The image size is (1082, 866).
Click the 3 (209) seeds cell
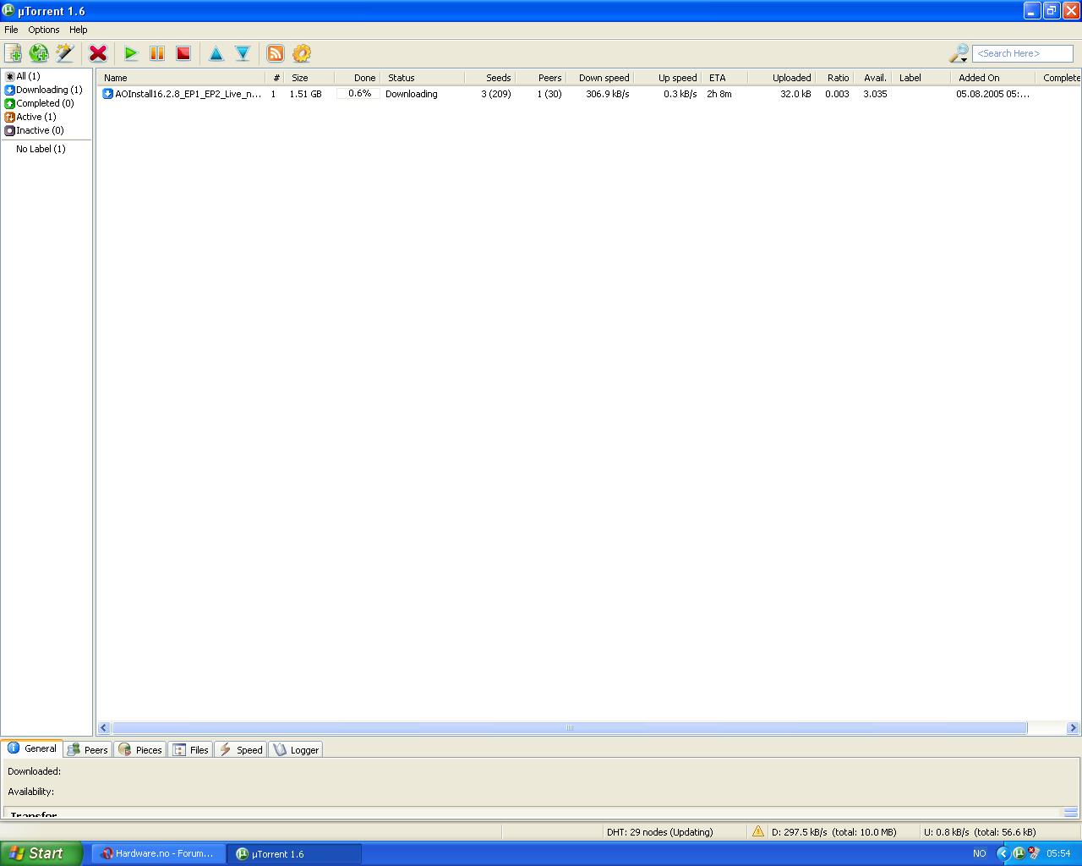496,94
